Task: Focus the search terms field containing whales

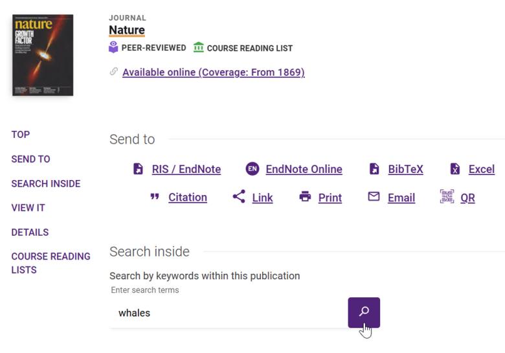Action: (x=227, y=313)
